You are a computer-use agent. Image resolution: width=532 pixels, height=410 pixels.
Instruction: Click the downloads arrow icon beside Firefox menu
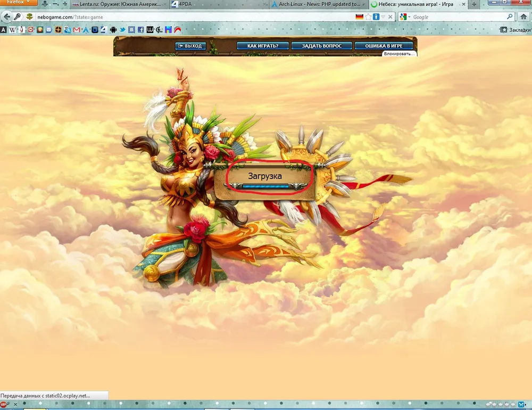coord(45,4)
